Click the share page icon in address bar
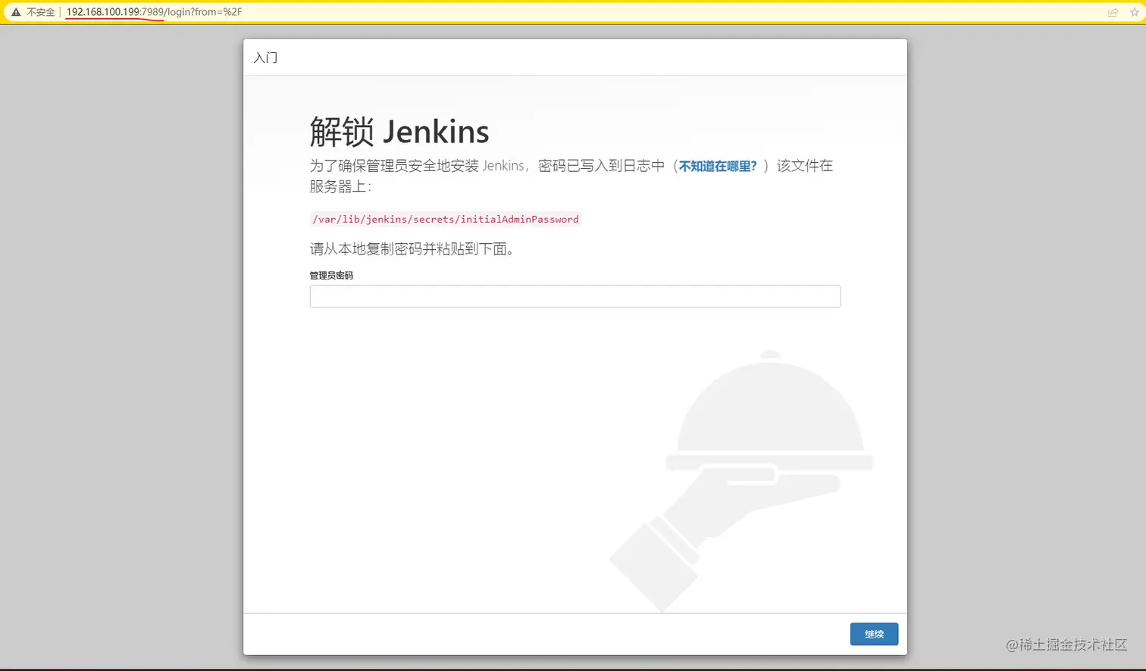 [x=1113, y=12]
